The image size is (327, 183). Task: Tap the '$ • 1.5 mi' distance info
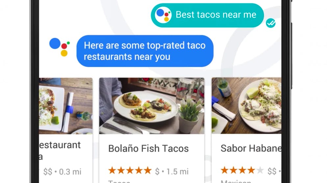coord(172,172)
